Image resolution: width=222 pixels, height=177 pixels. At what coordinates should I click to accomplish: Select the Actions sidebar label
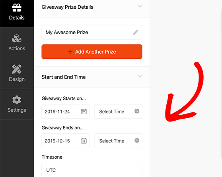tap(17, 48)
